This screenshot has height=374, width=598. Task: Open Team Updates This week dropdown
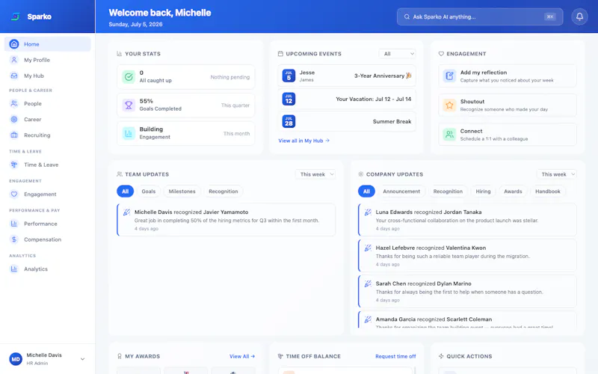315,174
